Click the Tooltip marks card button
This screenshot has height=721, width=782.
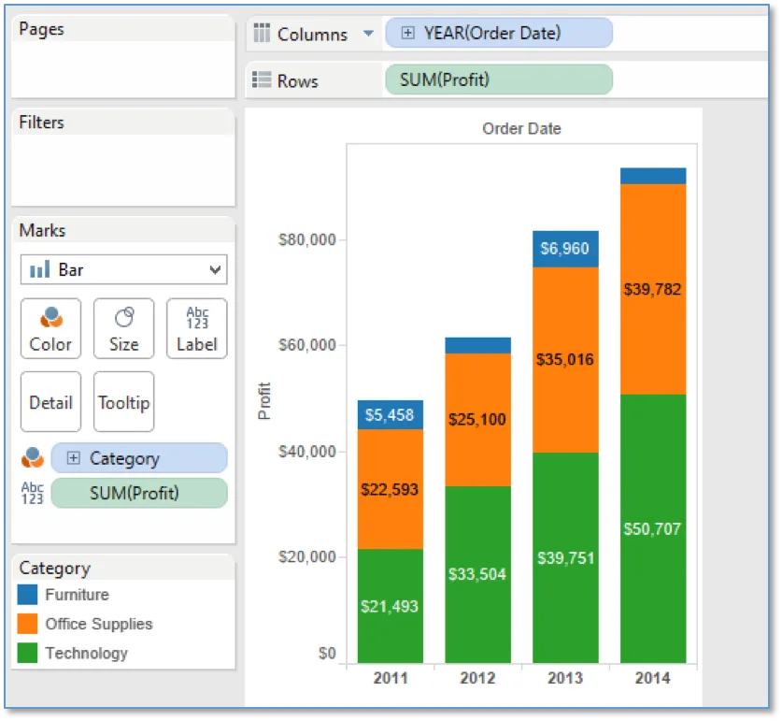point(123,401)
